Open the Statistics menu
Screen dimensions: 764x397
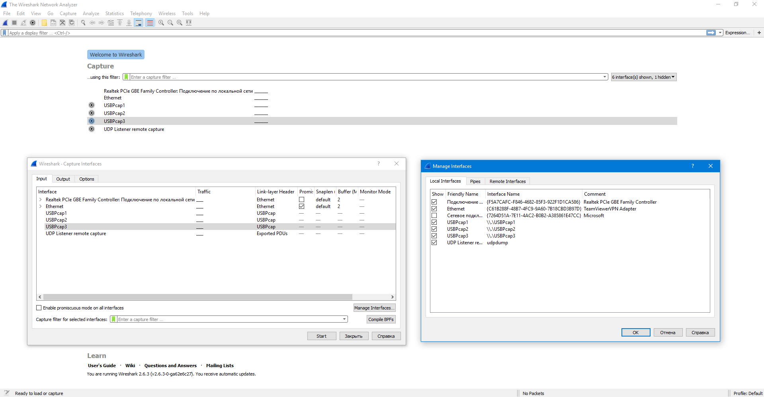pos(114,14)
